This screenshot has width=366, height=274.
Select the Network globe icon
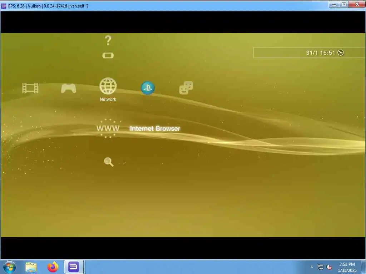(x=108, y=86)
